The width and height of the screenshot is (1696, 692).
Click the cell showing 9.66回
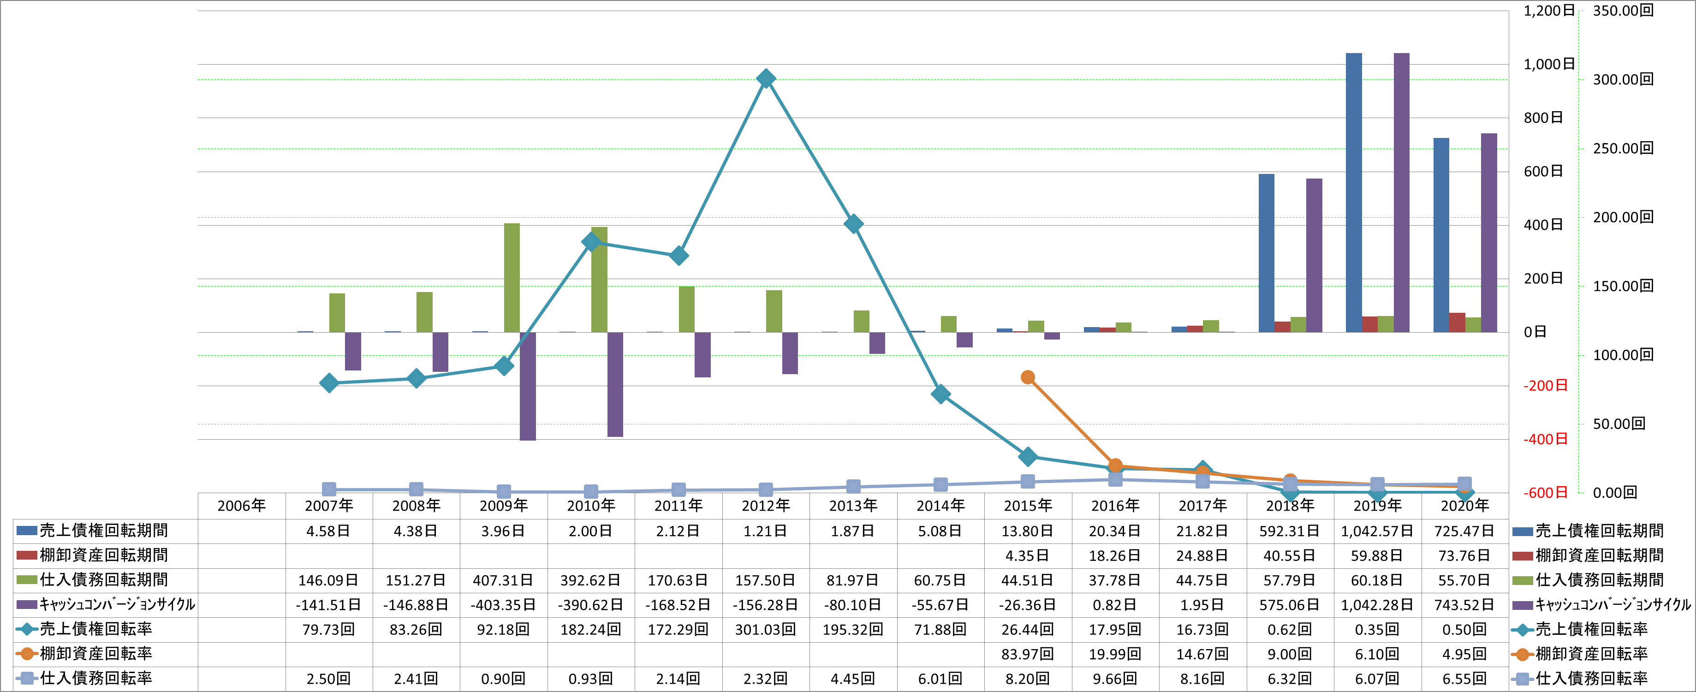click(x=1115, y=678)
